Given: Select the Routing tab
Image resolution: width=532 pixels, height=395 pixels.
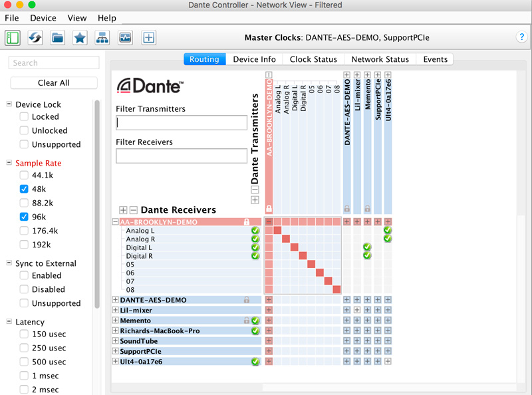Looking at the screenshot, I should click(x=204, y=59).
